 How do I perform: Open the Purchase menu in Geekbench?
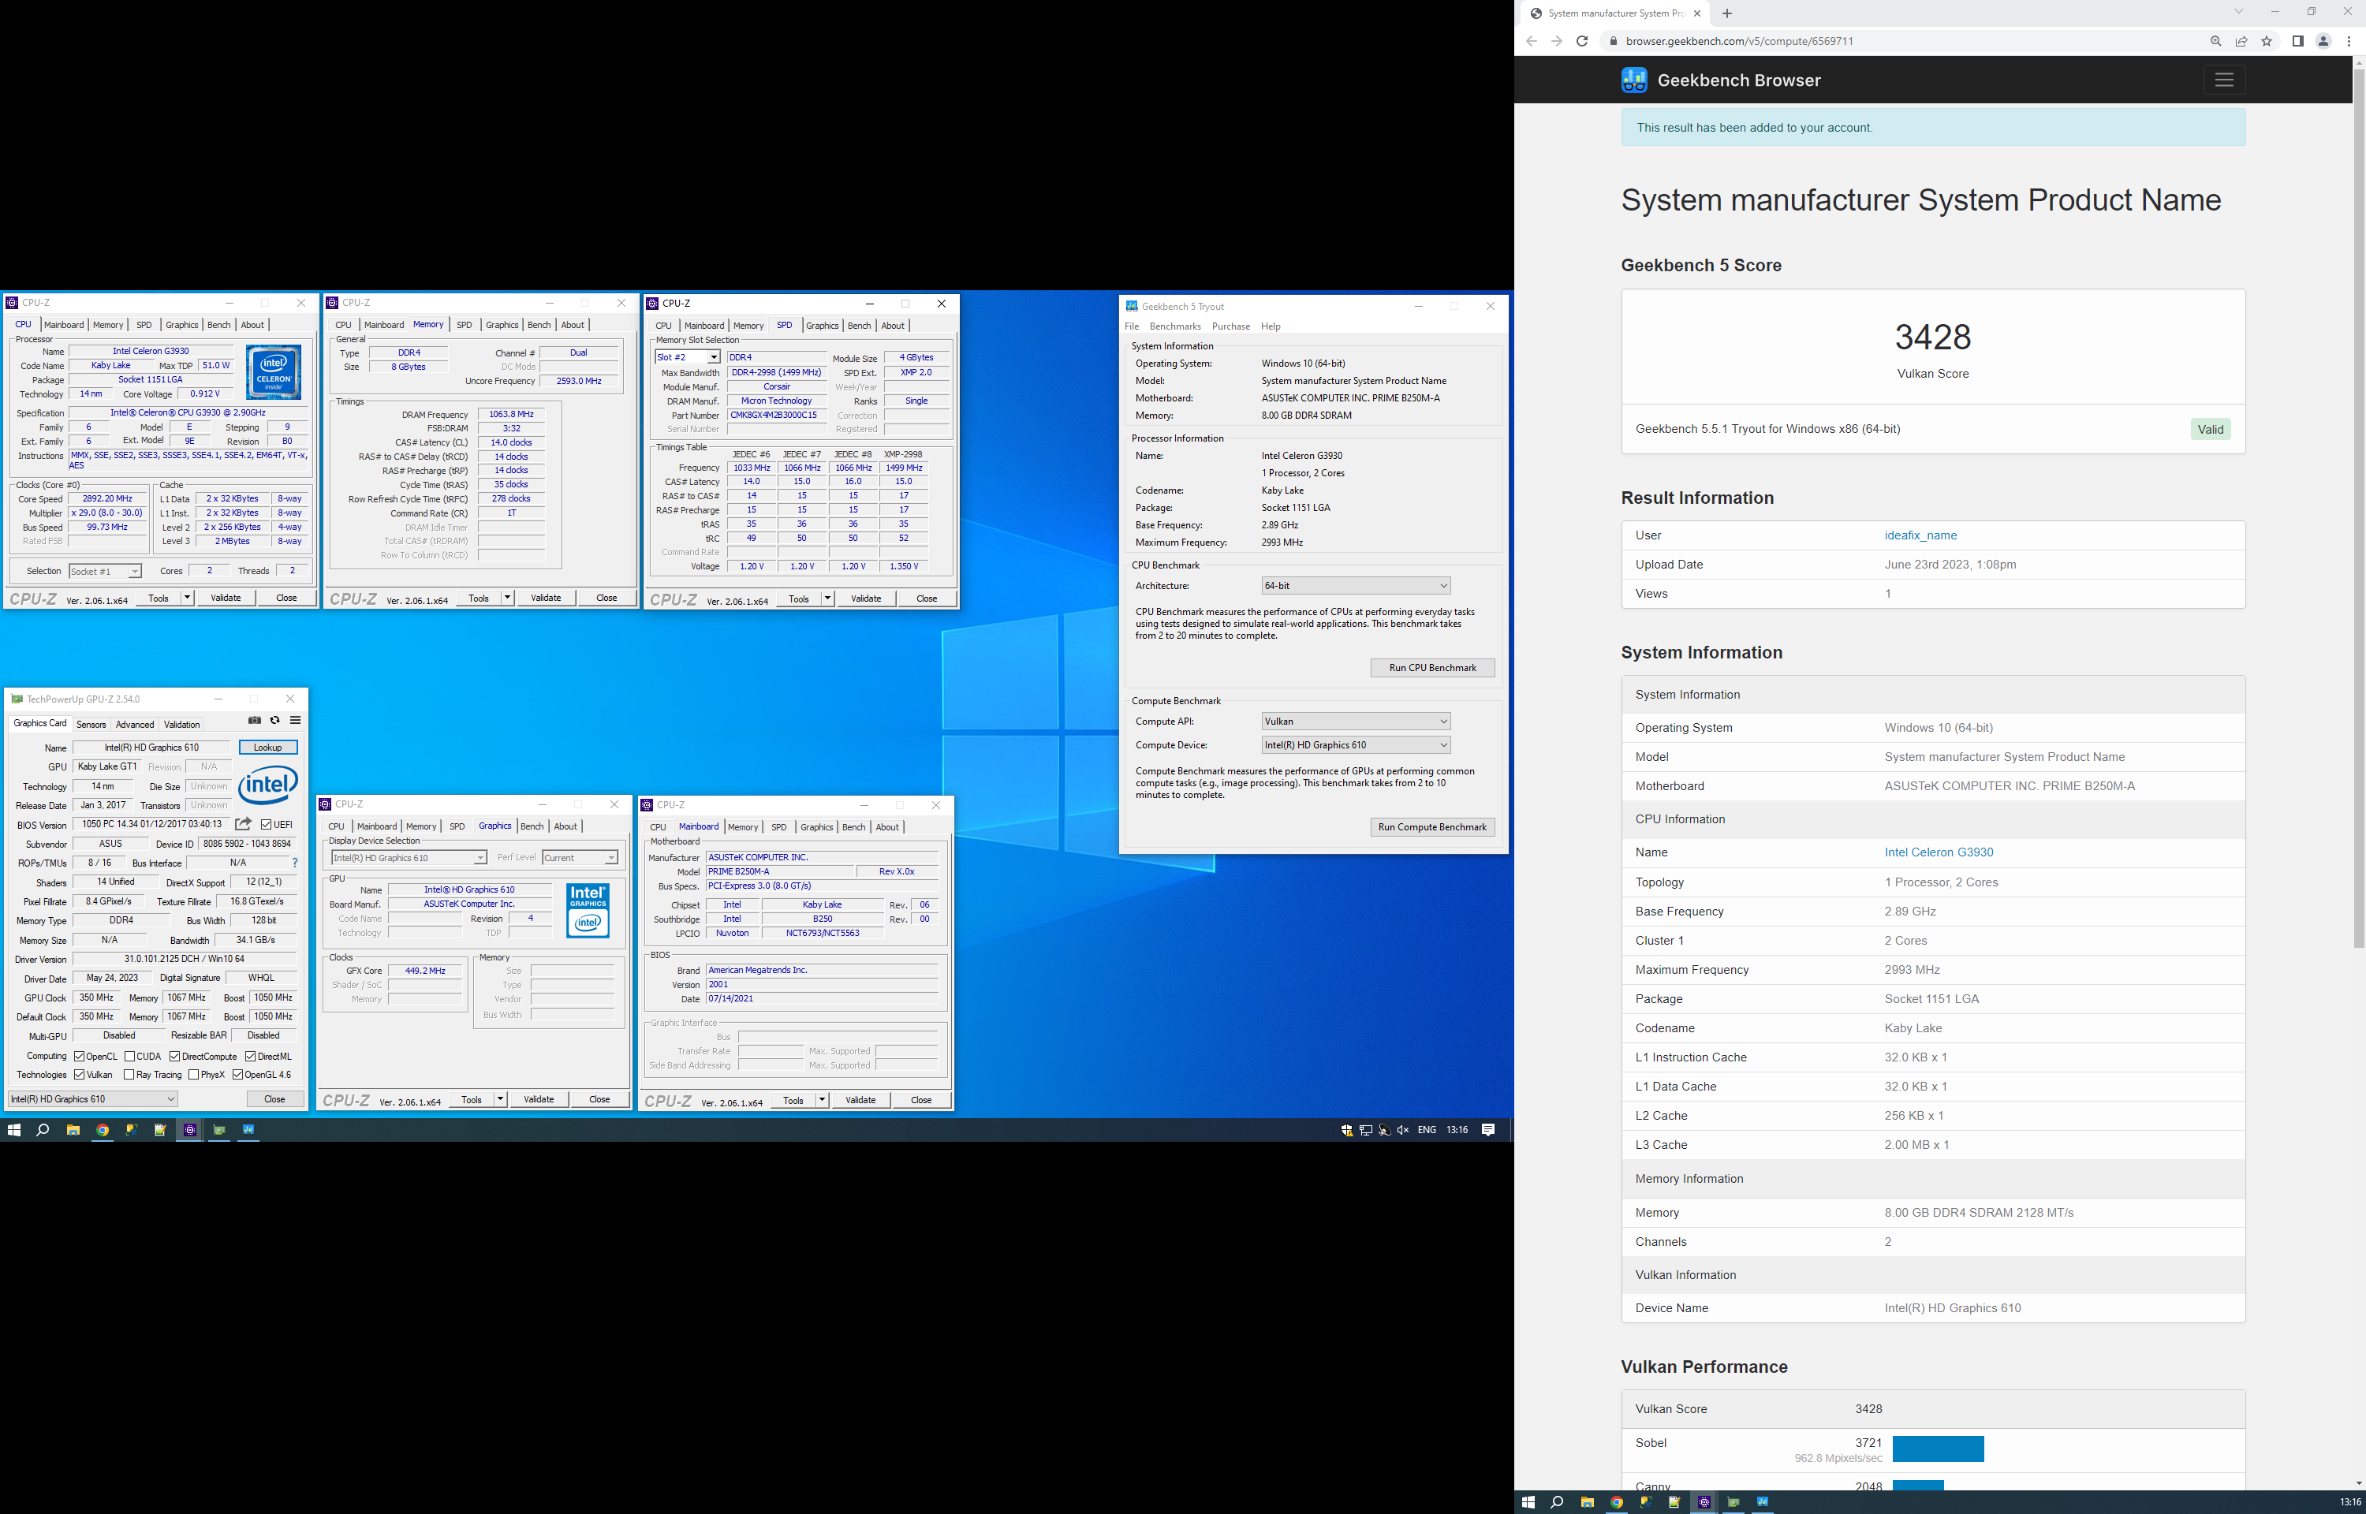tap(1230, 326)
